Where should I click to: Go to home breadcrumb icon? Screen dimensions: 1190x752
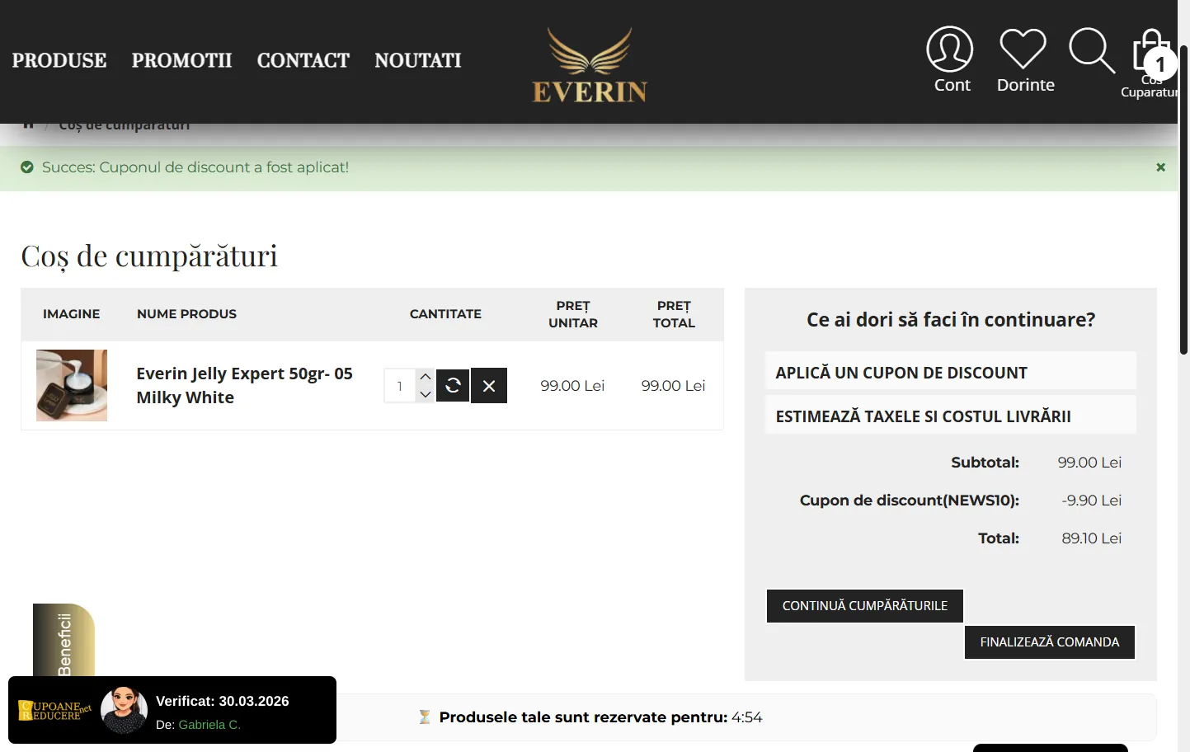[x=29, y=125]
